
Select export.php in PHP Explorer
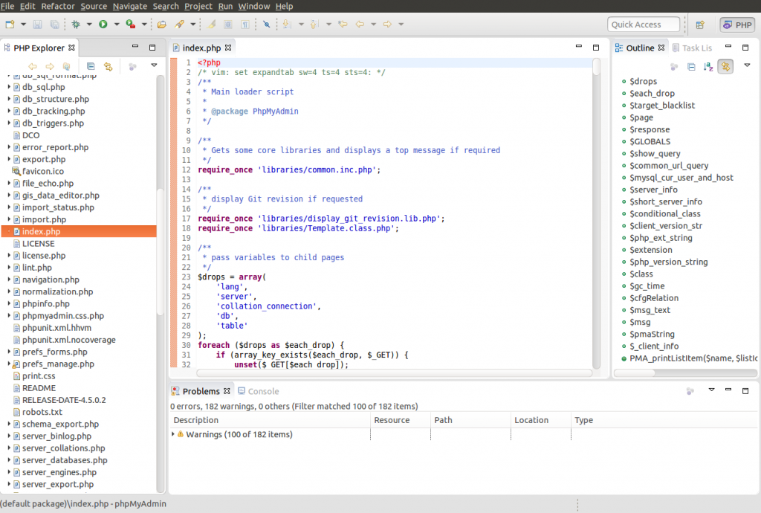pyautogui.click(x=43, y=159)
